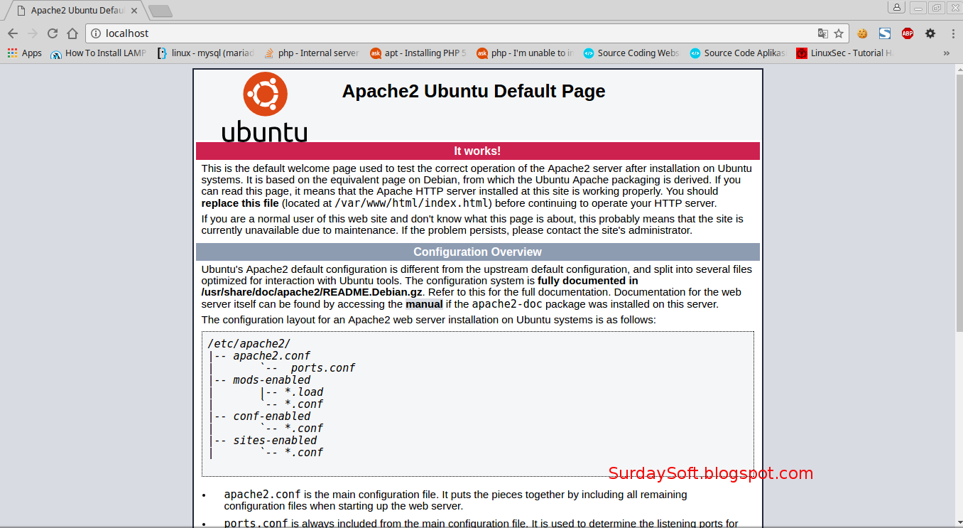Close the Apache2 Ubuntu Default Page tab

[135, 11]
